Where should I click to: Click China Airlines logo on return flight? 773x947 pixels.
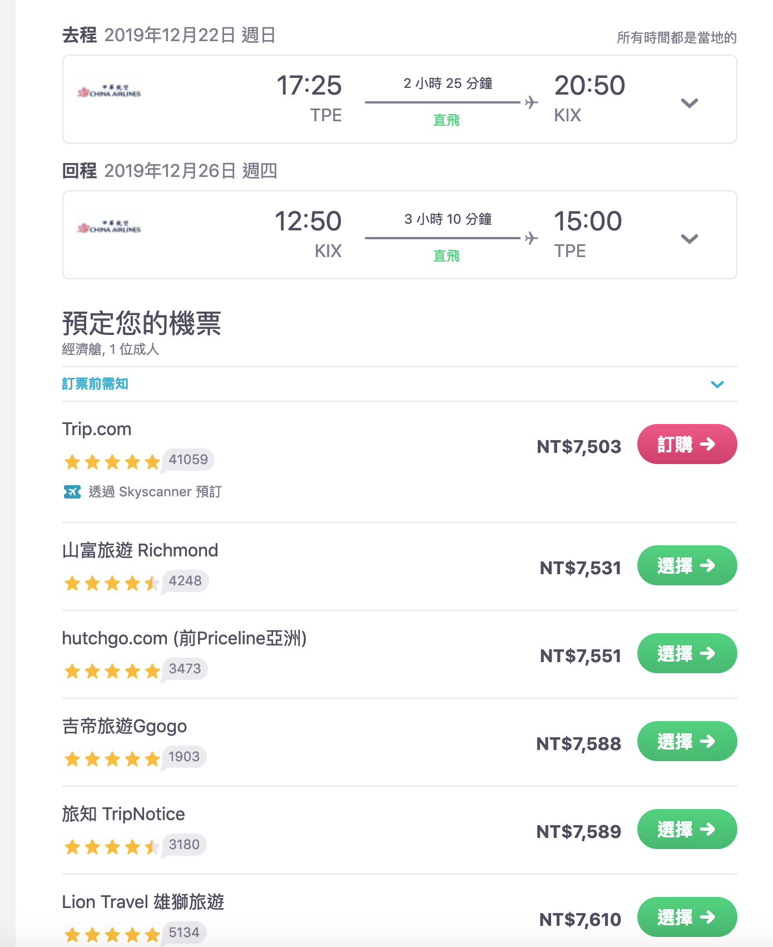109,227
